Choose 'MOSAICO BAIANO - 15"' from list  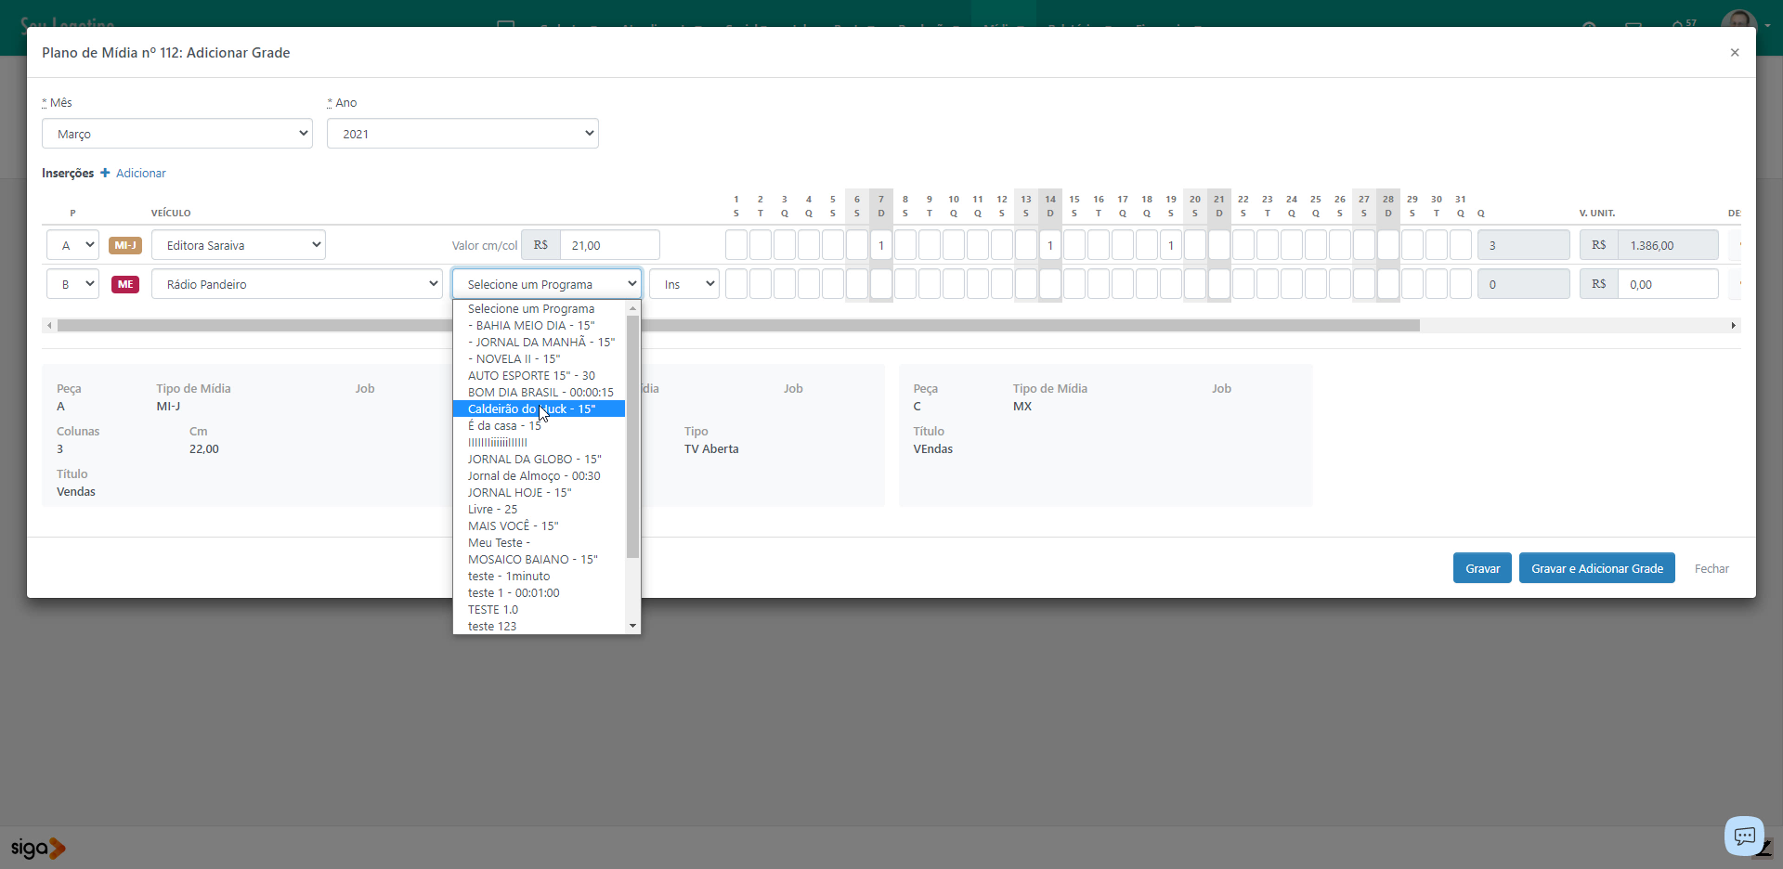coord(532,560)
